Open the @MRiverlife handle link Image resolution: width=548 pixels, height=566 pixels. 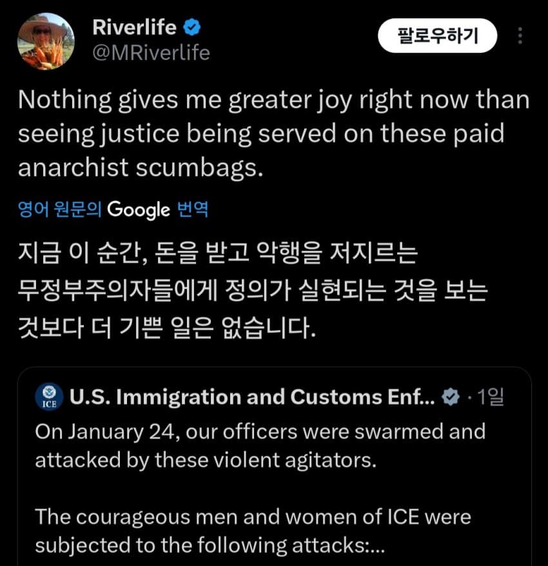click(x=151, y=53)
